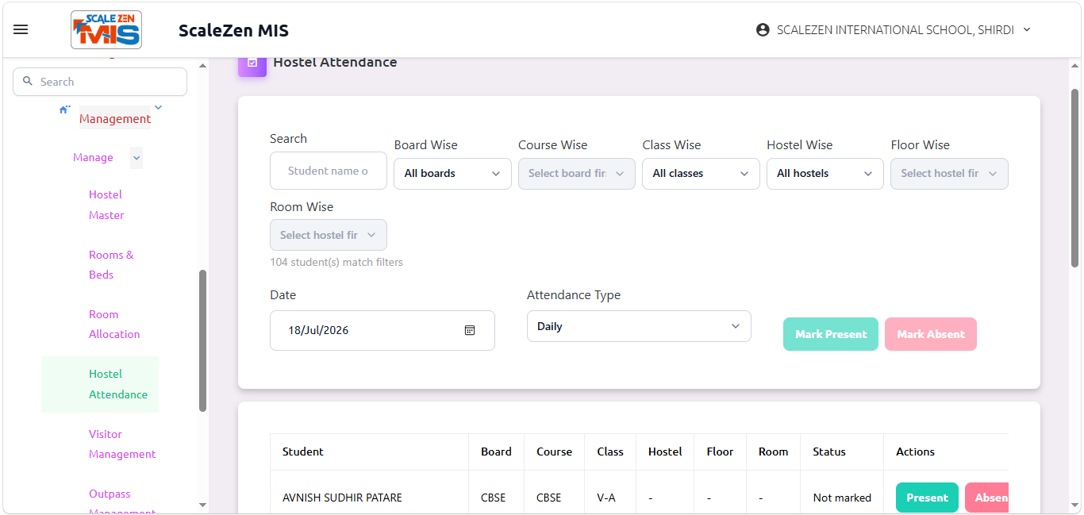Open Room Allocation in sidebar
Image resolution: width=1084 pixels, height=515 pixels.
click(114, 324)
